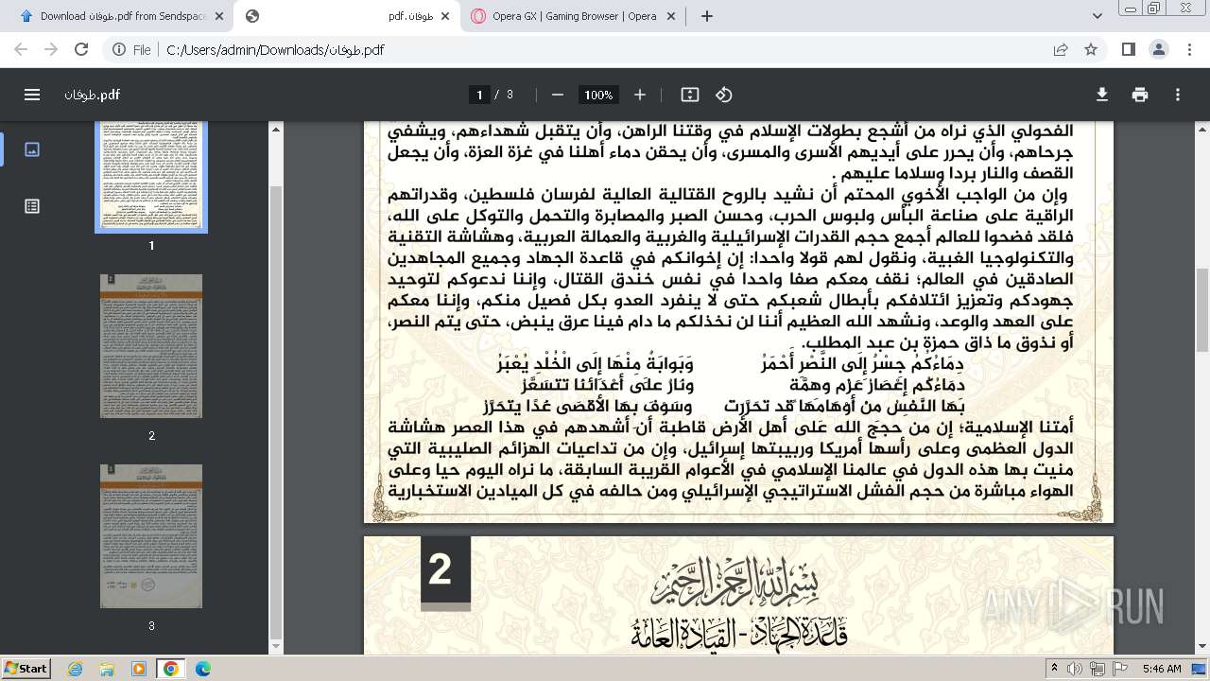Viewport: 1210px width, 681px height.
Task: Switch to the Sendspace download tab
Action: coord(121,16)
